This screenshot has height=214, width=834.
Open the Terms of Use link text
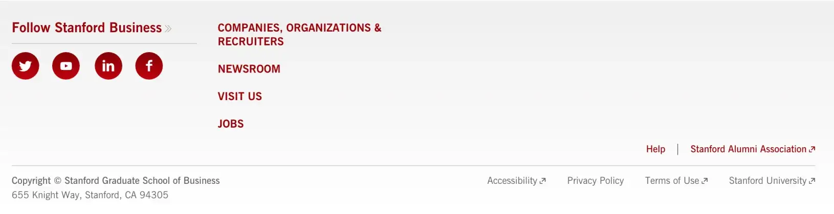671,181
